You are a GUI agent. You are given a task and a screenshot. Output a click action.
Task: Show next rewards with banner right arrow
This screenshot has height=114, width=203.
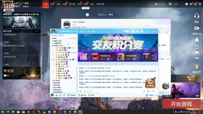[156, 57]
